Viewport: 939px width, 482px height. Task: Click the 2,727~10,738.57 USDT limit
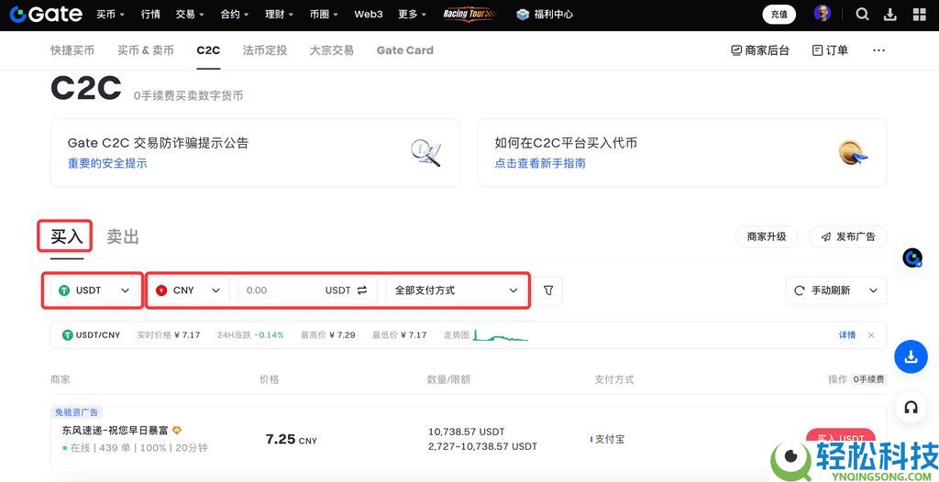[482, 446]
